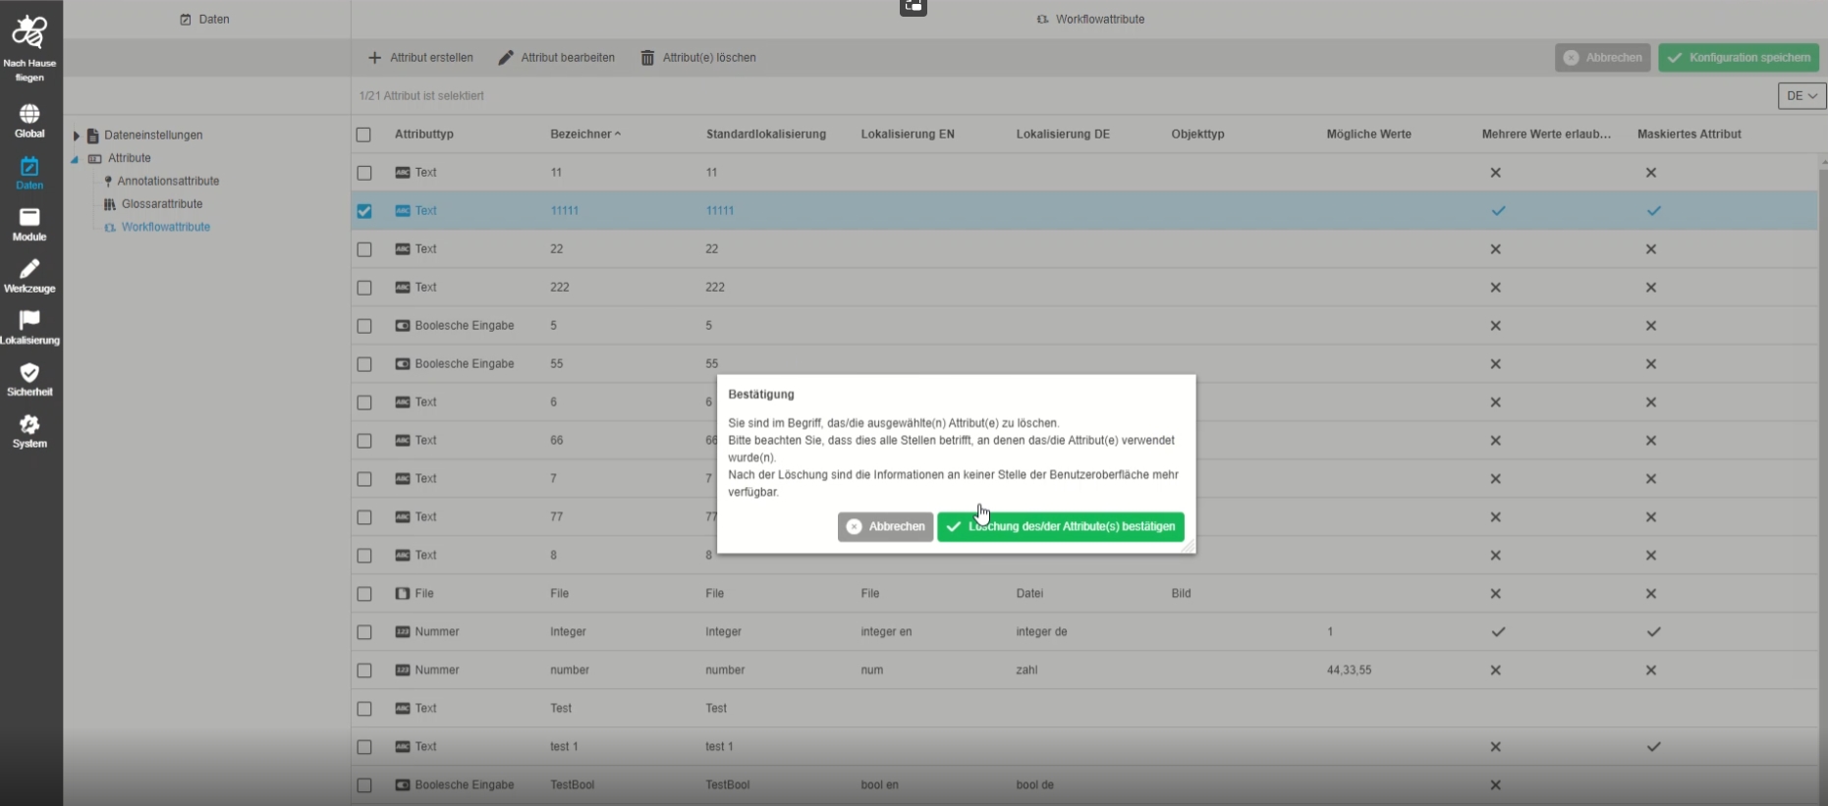Open the DE language dropdown

coord(1801,96)
